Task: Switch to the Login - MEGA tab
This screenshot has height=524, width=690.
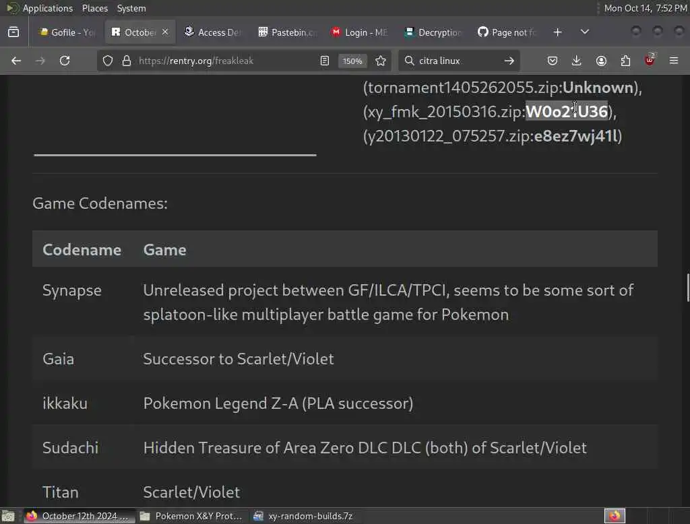Action: (x=360, y=32)
